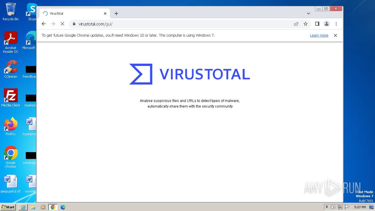This screenshot has width=375, height=211.
Task: Minimize the Chrome window
Action: [319, 9]
